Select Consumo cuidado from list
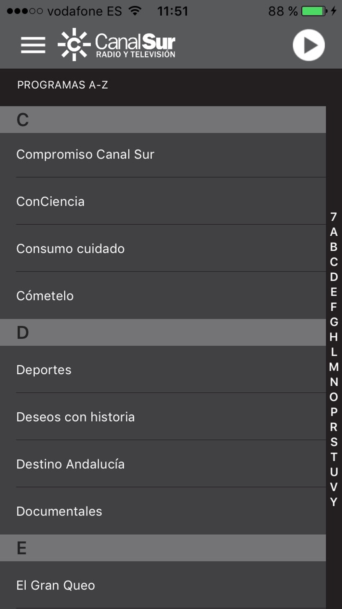Screen dimensions: 342x609 click(163, 249)
